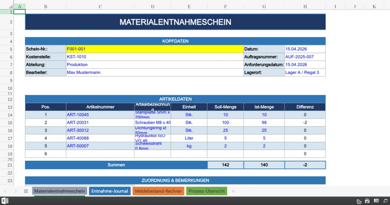Select article number ART-50007
The width and height of the screenshot is (390, 205).
point(100,146)
